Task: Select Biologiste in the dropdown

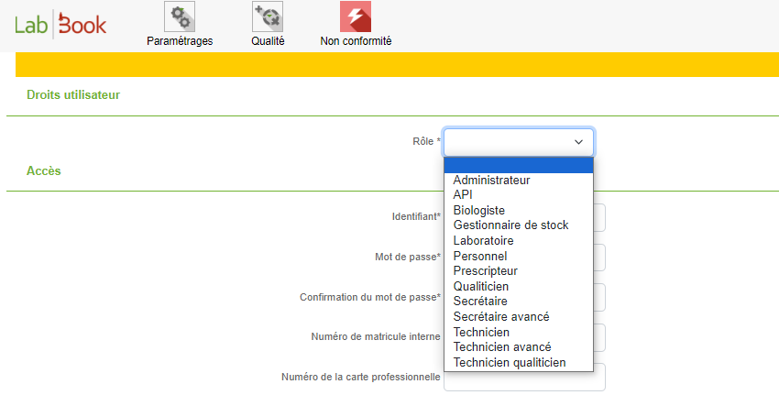Action: coord(478,210)
